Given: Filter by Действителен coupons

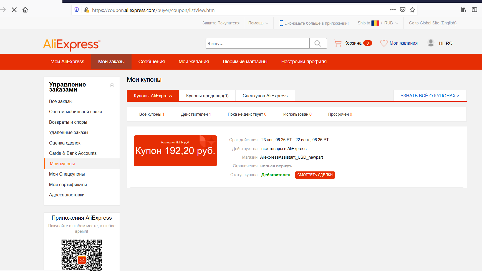Looking at the screenshot, I should pyautogui.click(x=196, y=114).
